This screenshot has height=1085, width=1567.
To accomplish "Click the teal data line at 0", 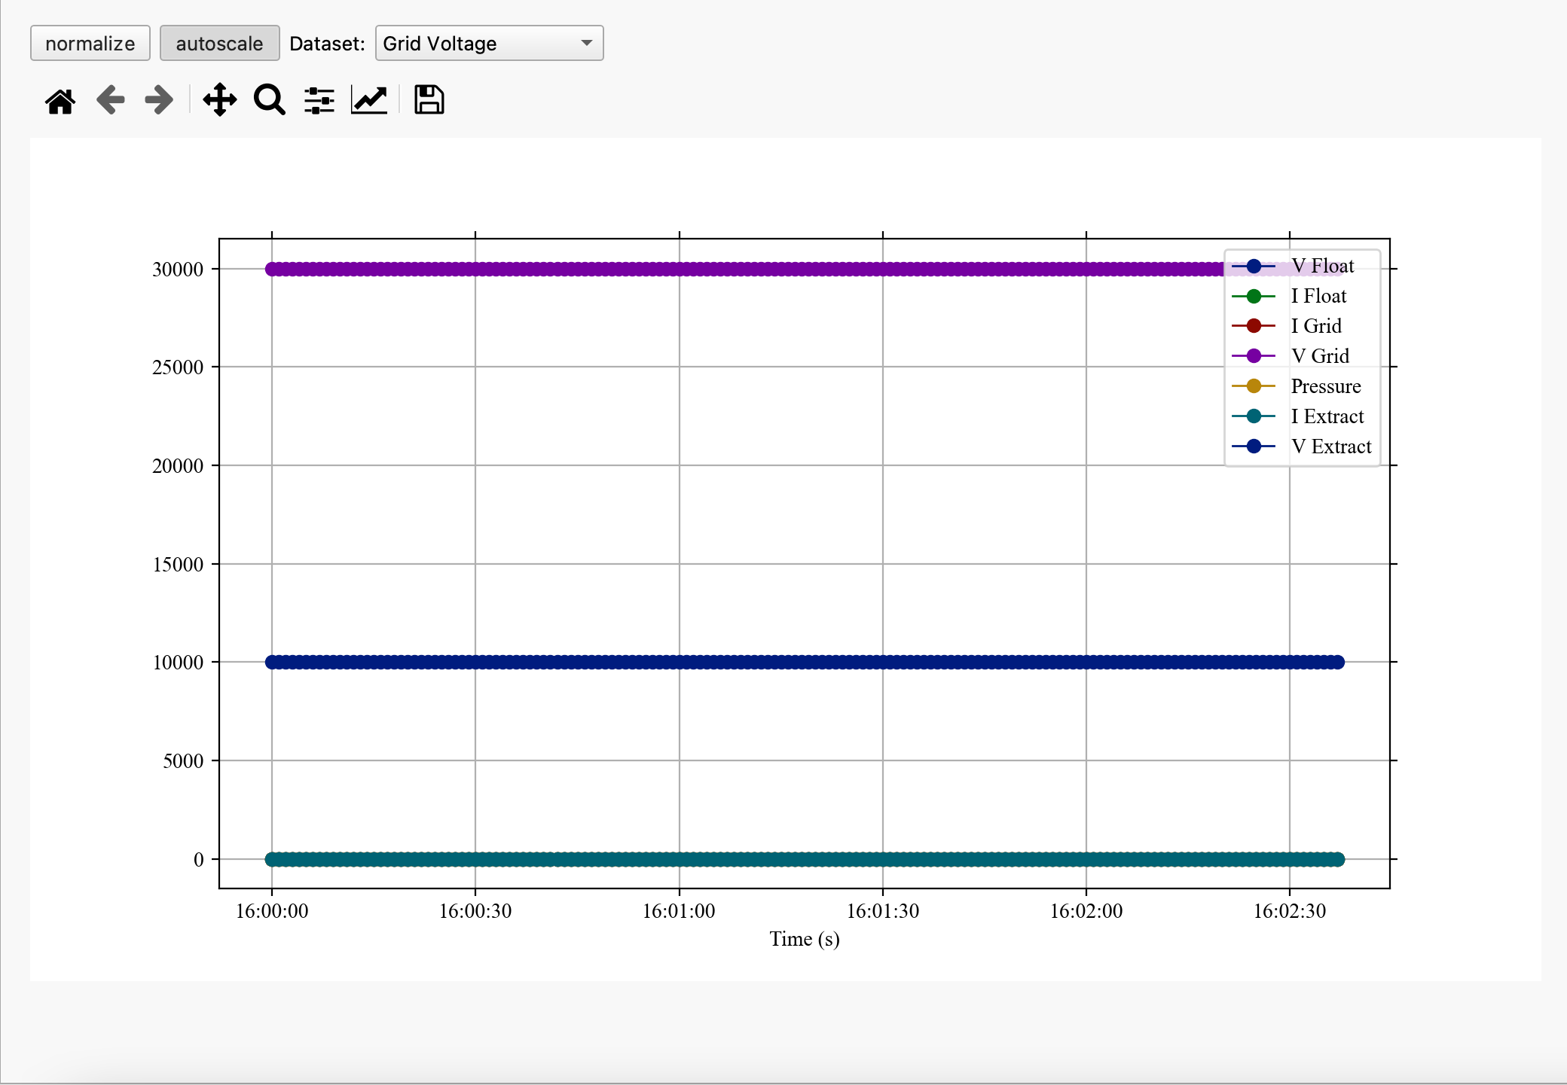I will click(805, 859).
